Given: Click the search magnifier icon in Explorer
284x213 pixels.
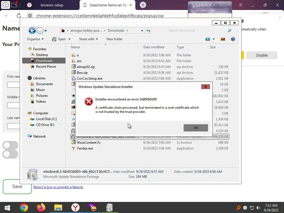Looking at the screenshot, I should coord(229,31).
